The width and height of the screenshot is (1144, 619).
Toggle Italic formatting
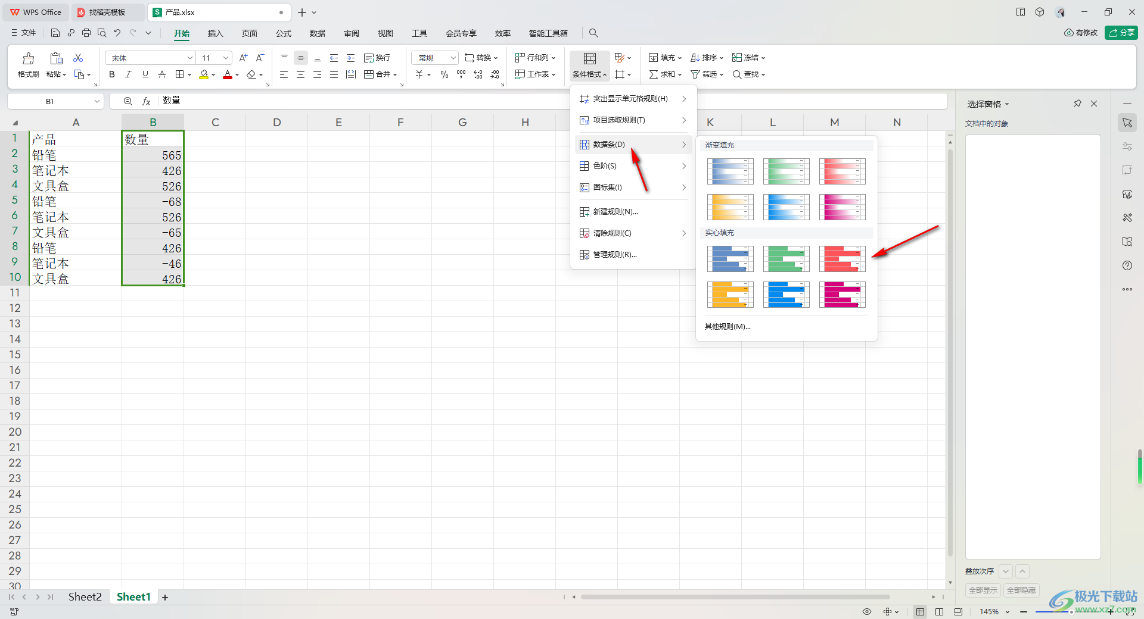click(128, 74)
